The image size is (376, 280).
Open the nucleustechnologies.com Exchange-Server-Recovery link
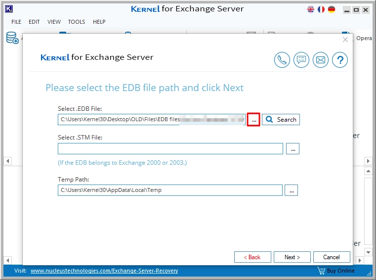click(x=104, y=271)
